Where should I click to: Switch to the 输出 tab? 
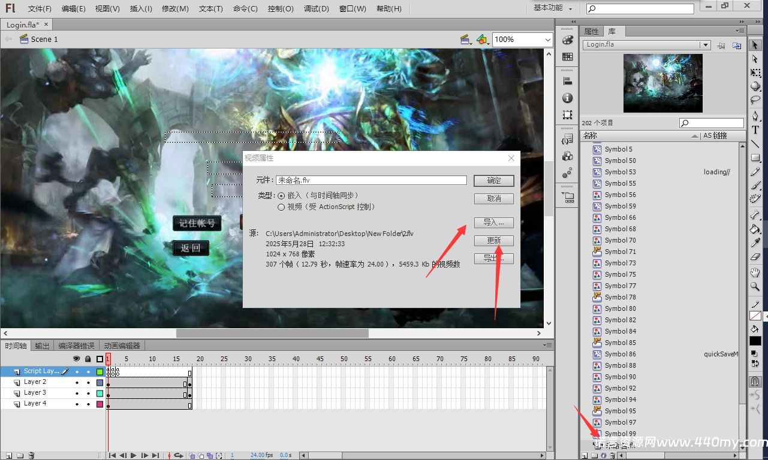coord(42,346)
